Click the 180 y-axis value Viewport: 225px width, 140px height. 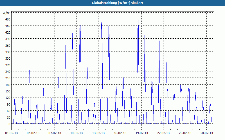tap(8, 85)
